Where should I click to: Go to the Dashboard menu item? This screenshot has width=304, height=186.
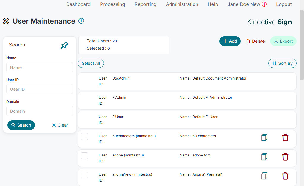(78, 4)
